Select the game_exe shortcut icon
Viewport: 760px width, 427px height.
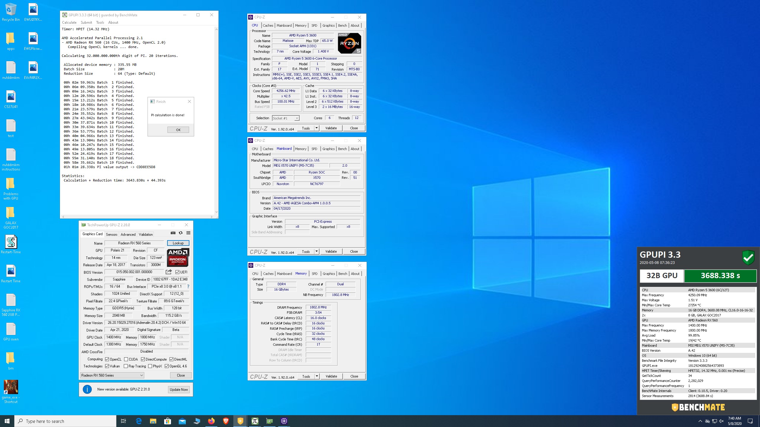click(x=11, y=391)
